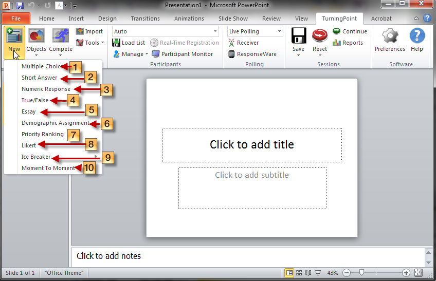Open the Design ribbon tab
The image size is (436, 281).
coord(107,18)
